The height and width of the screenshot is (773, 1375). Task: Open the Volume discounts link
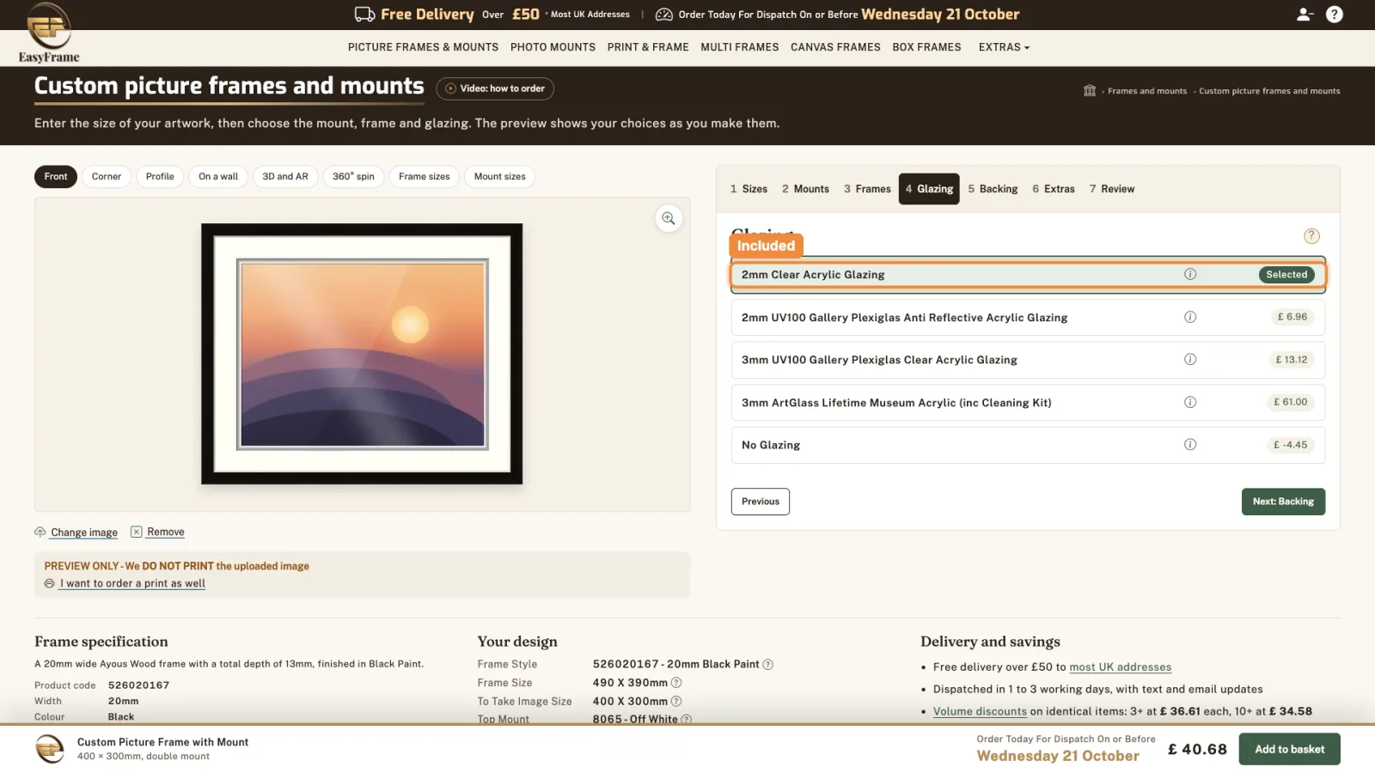(x=980, y=711)
